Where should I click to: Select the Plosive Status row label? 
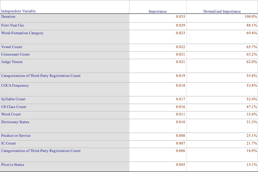[x=13, y=165]
